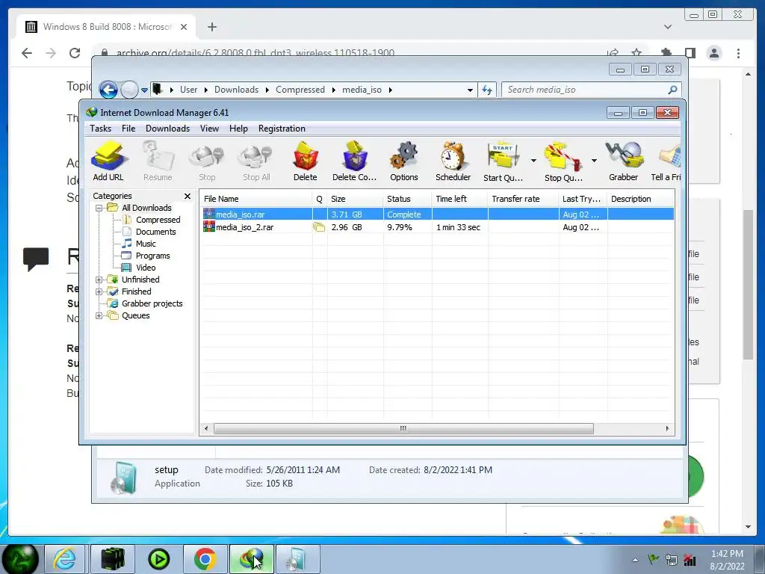Bookmark this page with star icon
The width and height of the screenshot is (765, 574).
tap(637, 52)
